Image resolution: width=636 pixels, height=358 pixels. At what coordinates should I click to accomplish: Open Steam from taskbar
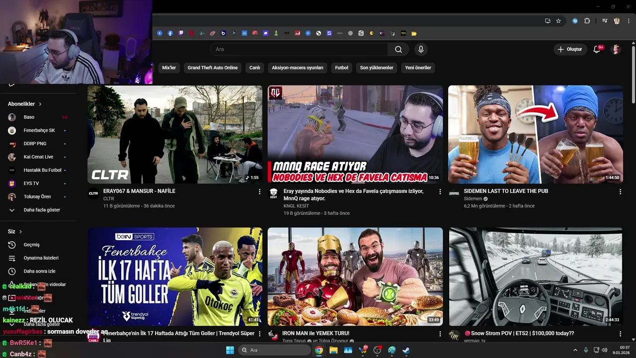tap(406, 350)
